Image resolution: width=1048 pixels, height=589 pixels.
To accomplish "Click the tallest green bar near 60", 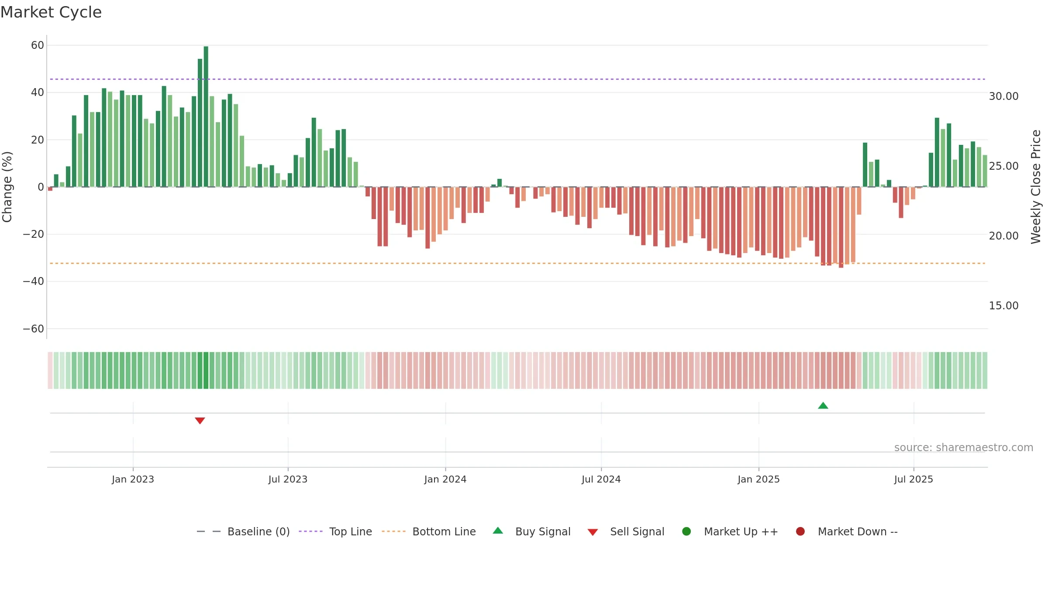I will coord(206,116).
